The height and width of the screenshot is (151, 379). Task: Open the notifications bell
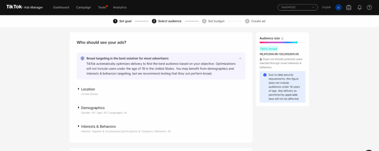[x=359, y=7]
